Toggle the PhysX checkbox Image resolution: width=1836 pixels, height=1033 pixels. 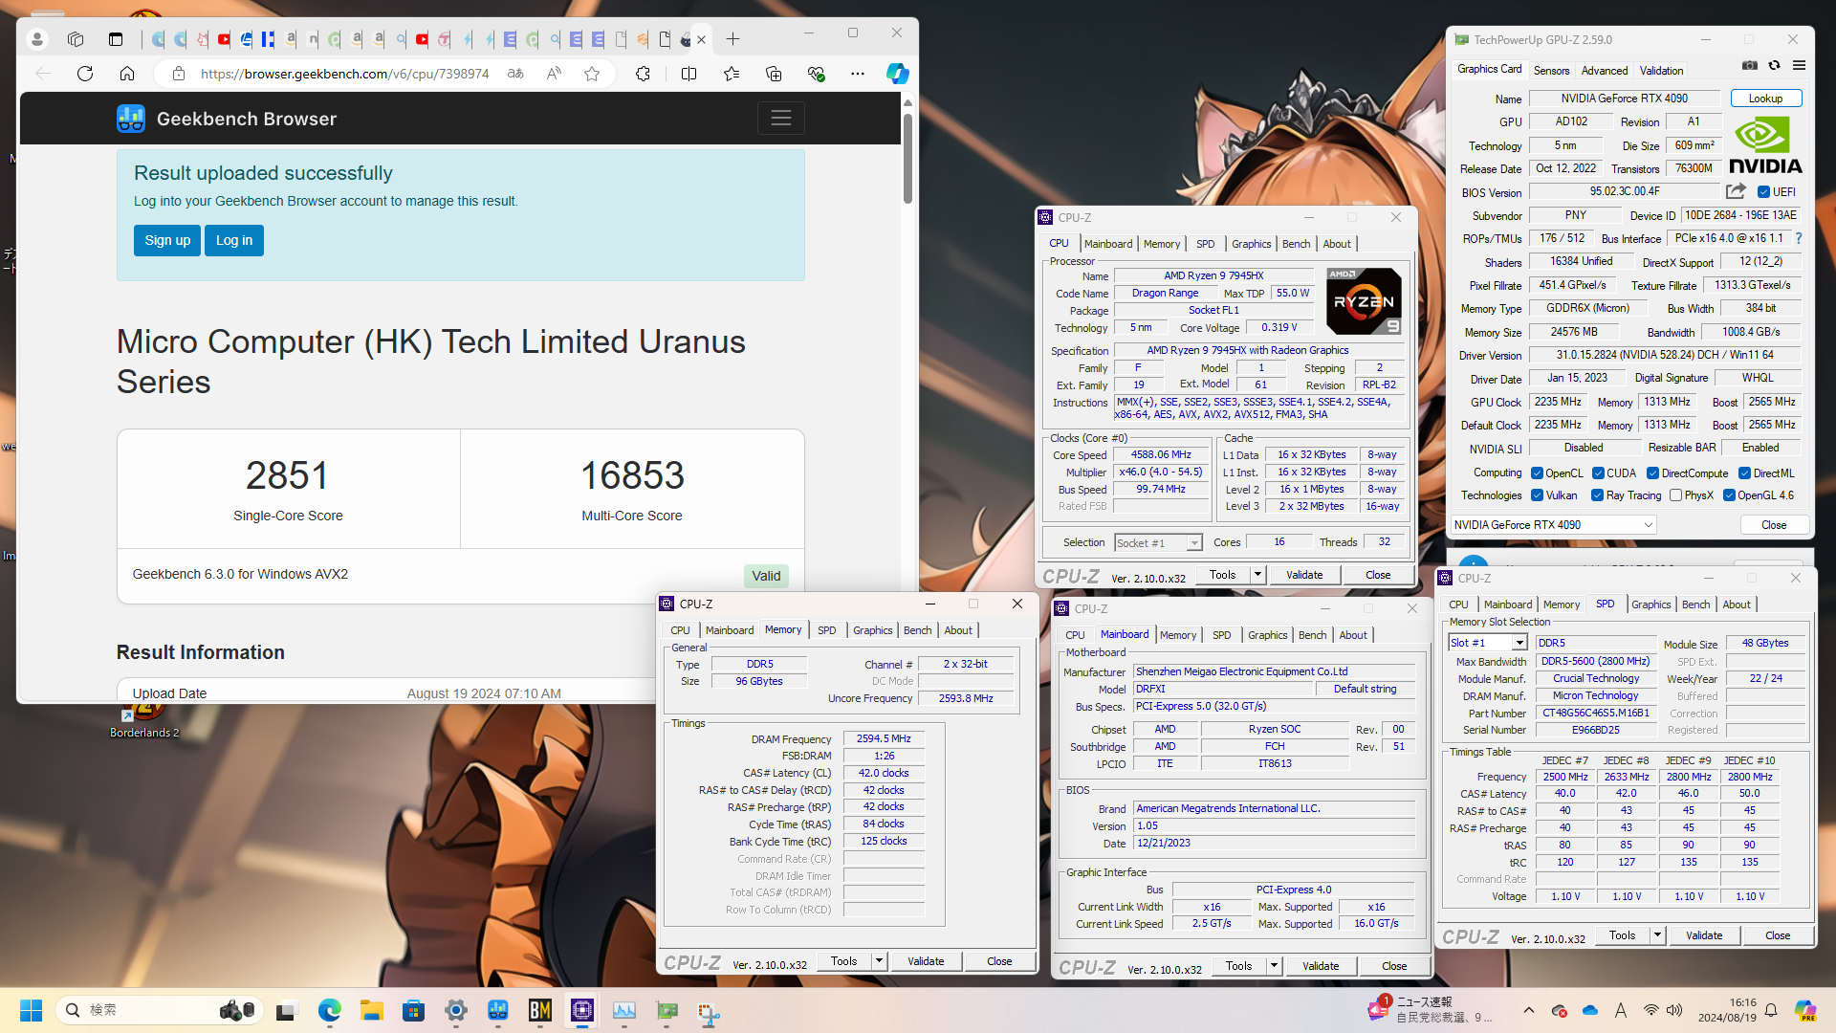[x=1675, y=495]
